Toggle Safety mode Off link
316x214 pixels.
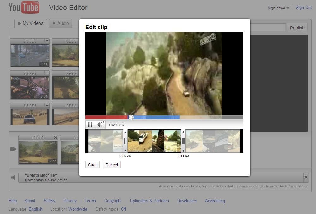click(124, 209)
